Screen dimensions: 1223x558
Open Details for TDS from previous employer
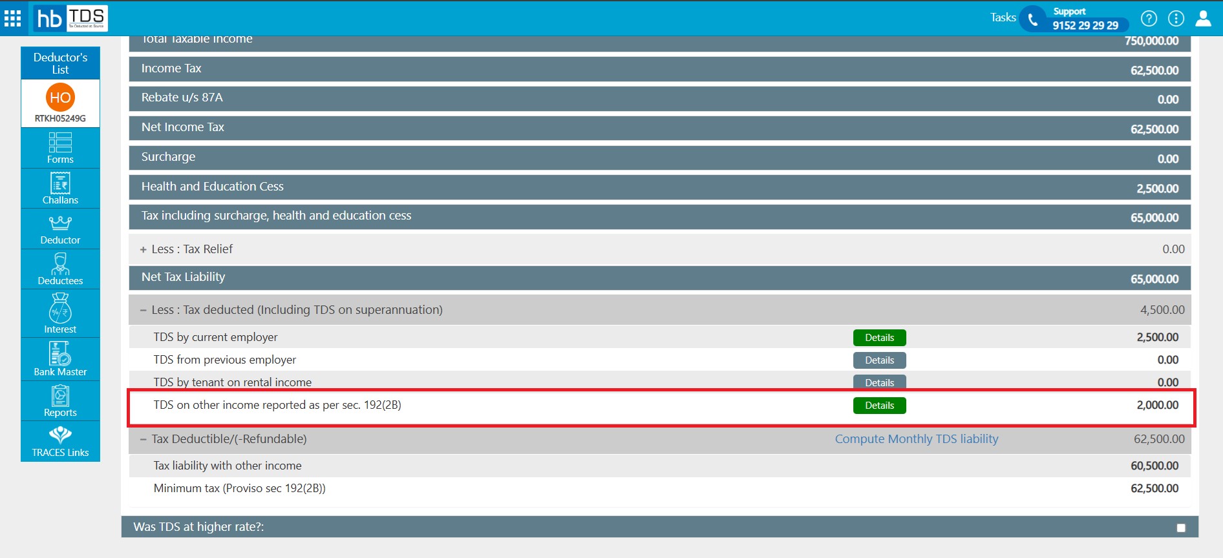tap(880, 360)
